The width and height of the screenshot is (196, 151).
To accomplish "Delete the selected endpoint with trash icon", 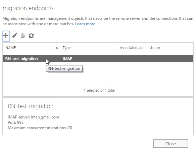I will tap(22, 36).
